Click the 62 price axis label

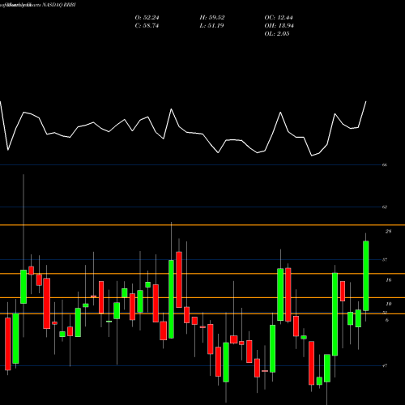tap(385, 207)
